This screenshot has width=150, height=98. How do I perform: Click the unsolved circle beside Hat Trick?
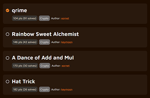(x=7, y=82)
